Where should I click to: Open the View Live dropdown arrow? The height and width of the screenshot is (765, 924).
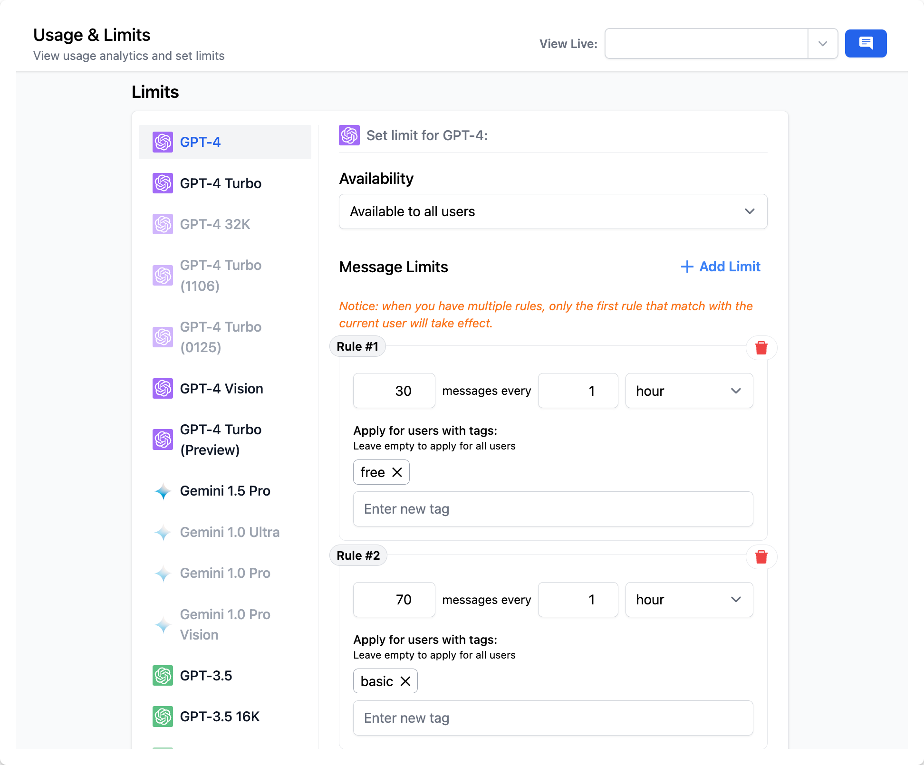(823, 44)
